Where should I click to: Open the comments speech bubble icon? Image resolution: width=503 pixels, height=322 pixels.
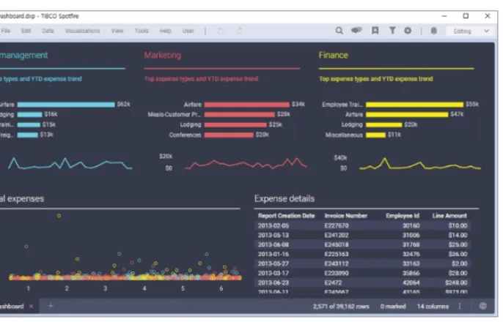(356, 30)
